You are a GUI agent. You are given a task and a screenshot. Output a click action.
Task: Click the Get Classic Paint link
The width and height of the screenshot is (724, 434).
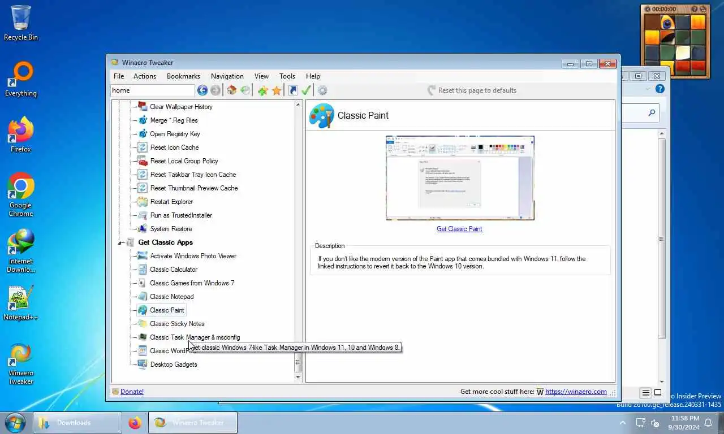tap(459, 229)
